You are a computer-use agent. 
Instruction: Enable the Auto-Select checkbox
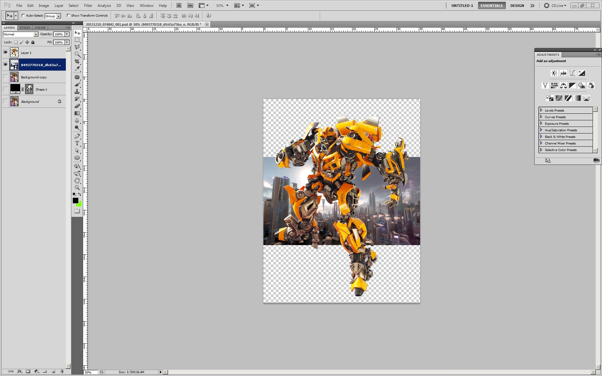coord(23,15)
